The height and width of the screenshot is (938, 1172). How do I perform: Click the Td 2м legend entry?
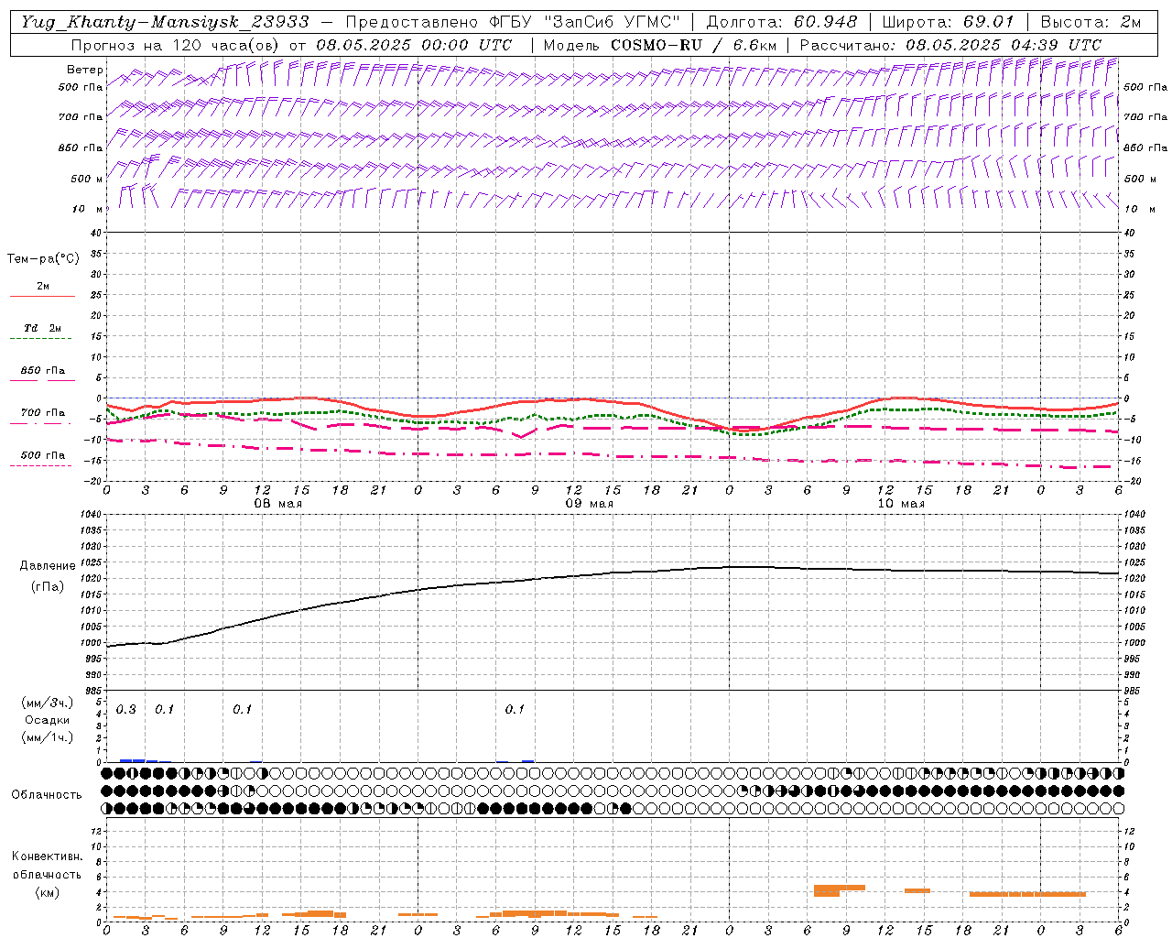(43, 328)
